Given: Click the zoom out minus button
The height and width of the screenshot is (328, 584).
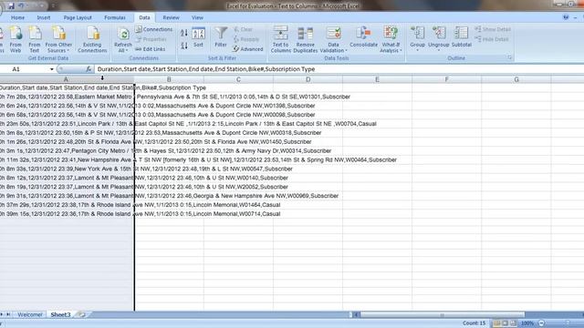Looking at the screenshot, I should point(541,323).
